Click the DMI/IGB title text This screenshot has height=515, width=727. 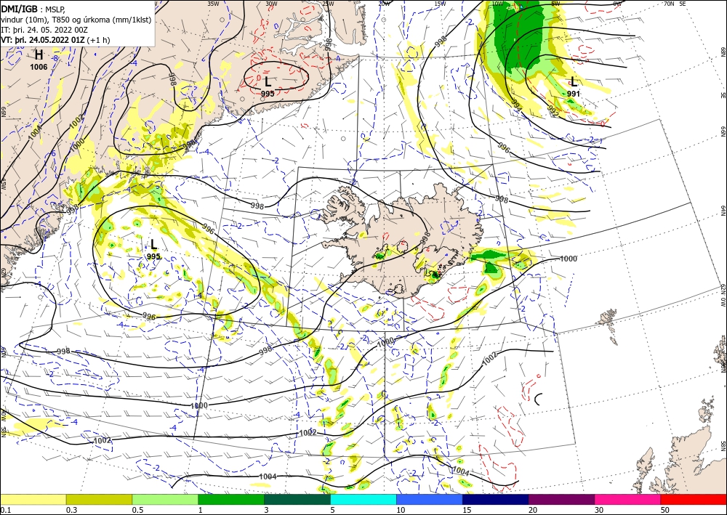(19, 8)
